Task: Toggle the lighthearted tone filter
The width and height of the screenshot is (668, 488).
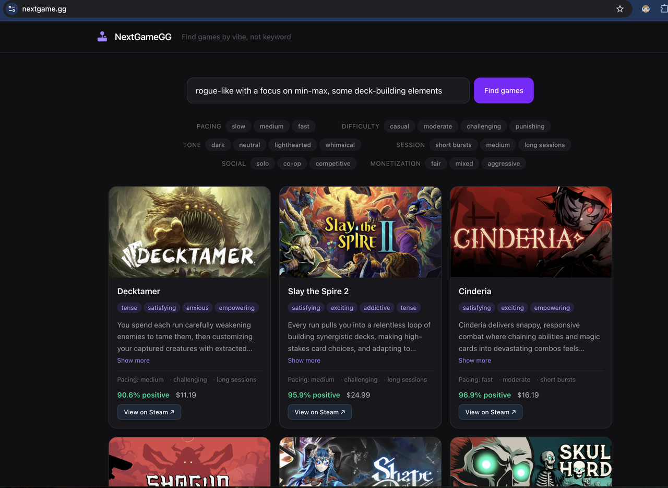Action: click(293, 145)
